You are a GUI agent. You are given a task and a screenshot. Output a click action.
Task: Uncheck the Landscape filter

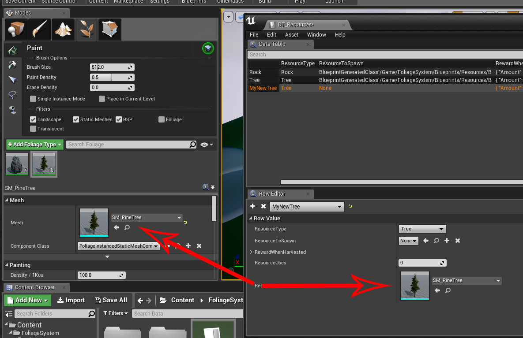point(33,119)
